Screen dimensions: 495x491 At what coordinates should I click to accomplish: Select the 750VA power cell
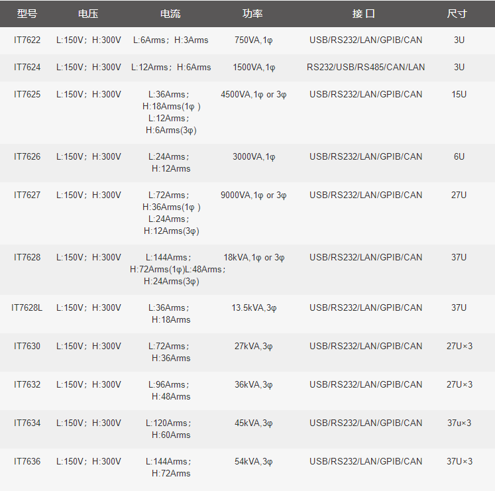click(254, 40)
